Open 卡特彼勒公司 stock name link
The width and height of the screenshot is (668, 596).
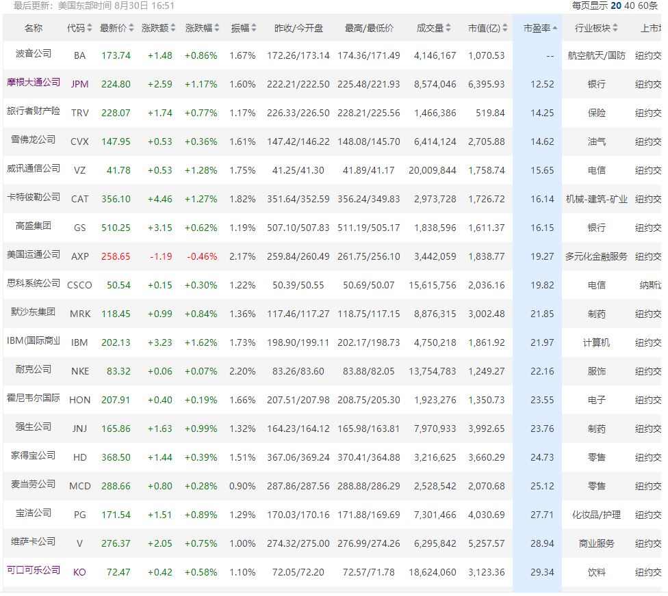(34, 197)
